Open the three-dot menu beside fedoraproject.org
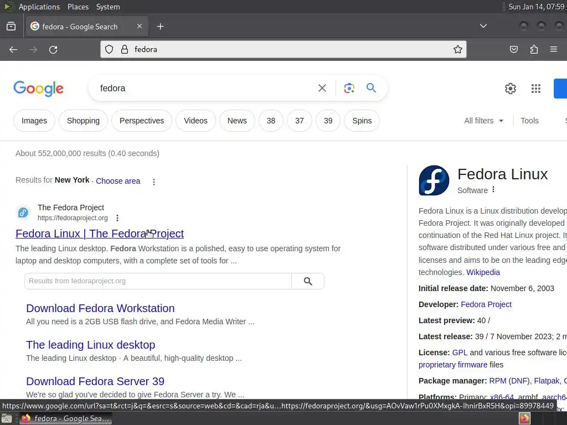The width and height of the screenshot is (567, 425). [x=117, y=218]
